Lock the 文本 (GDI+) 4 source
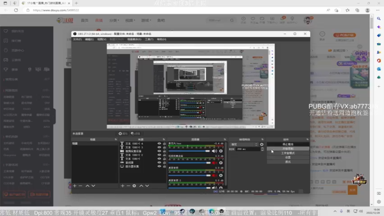This screenshot has width=384, height=216. (164, 144)
